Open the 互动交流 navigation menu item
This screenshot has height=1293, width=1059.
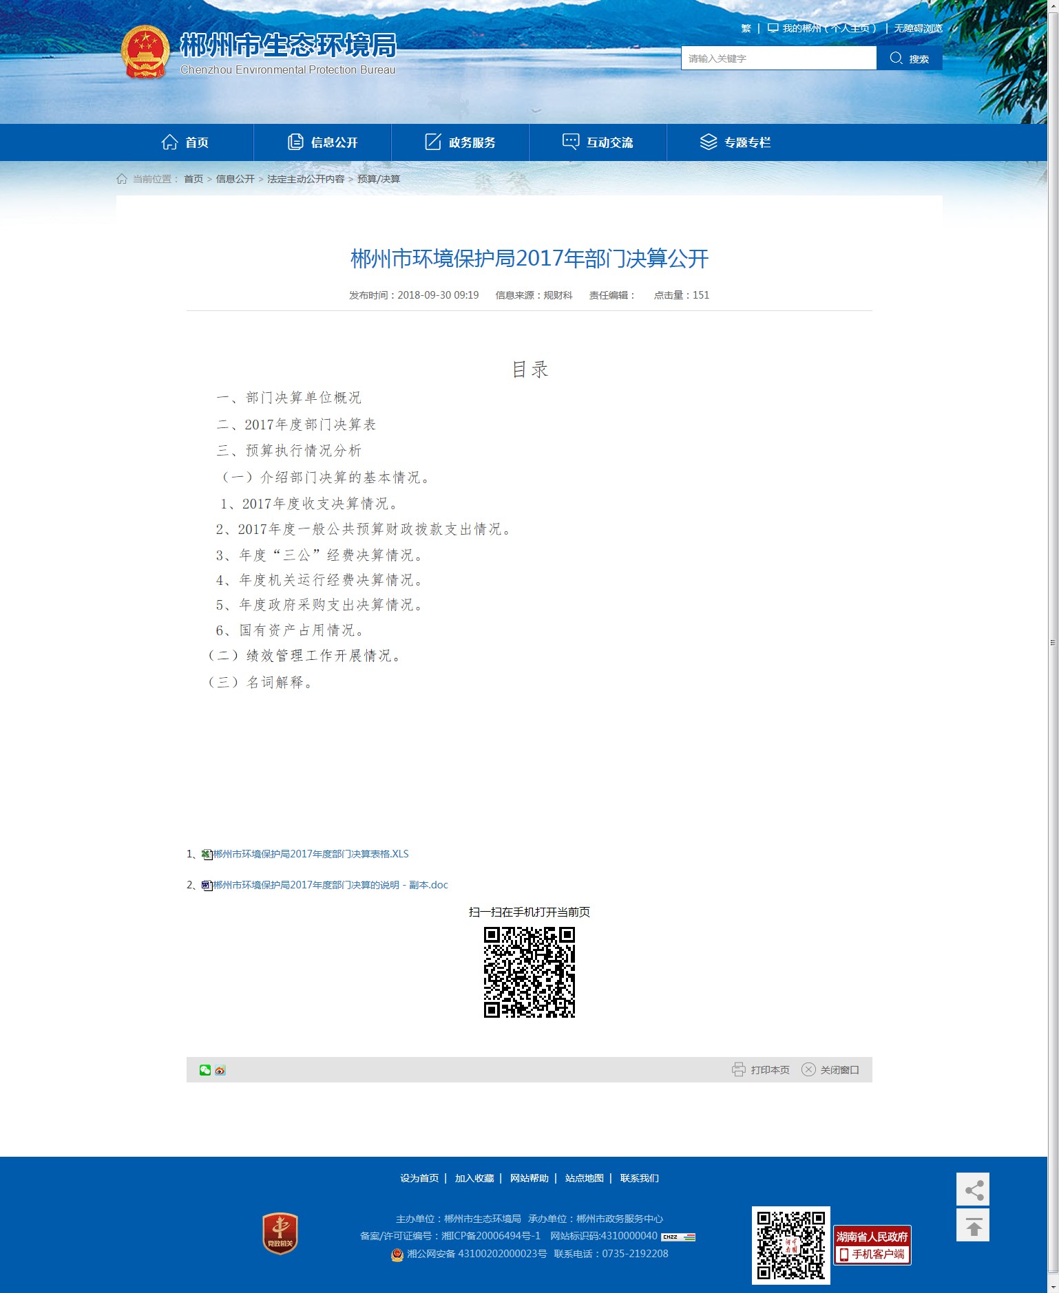598,142
